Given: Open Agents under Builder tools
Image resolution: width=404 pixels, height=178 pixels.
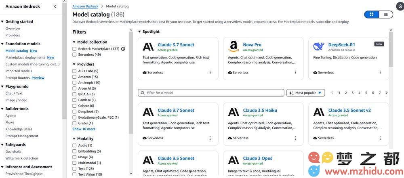Looking at the screenshot, I should 11,116.
